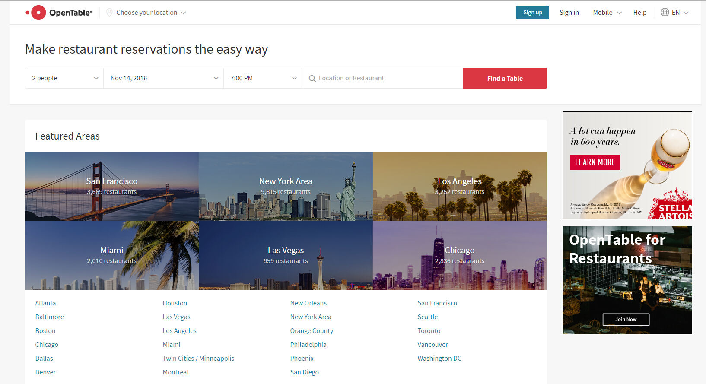Focus the Location or Restaurant search field

pos(382,78)
